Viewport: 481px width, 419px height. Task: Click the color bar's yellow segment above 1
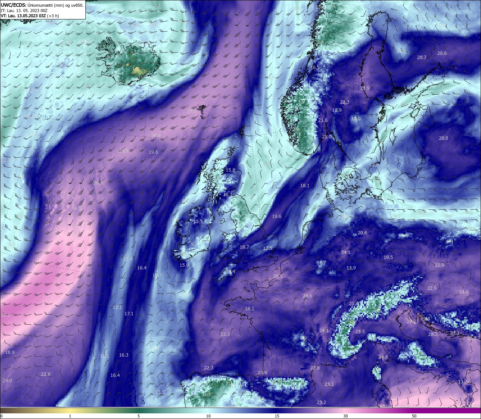click(x=70, y=410)
